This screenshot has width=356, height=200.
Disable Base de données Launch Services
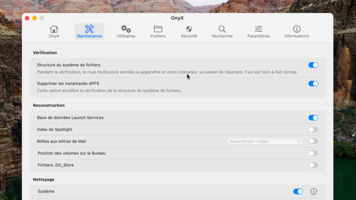[313, 118]
